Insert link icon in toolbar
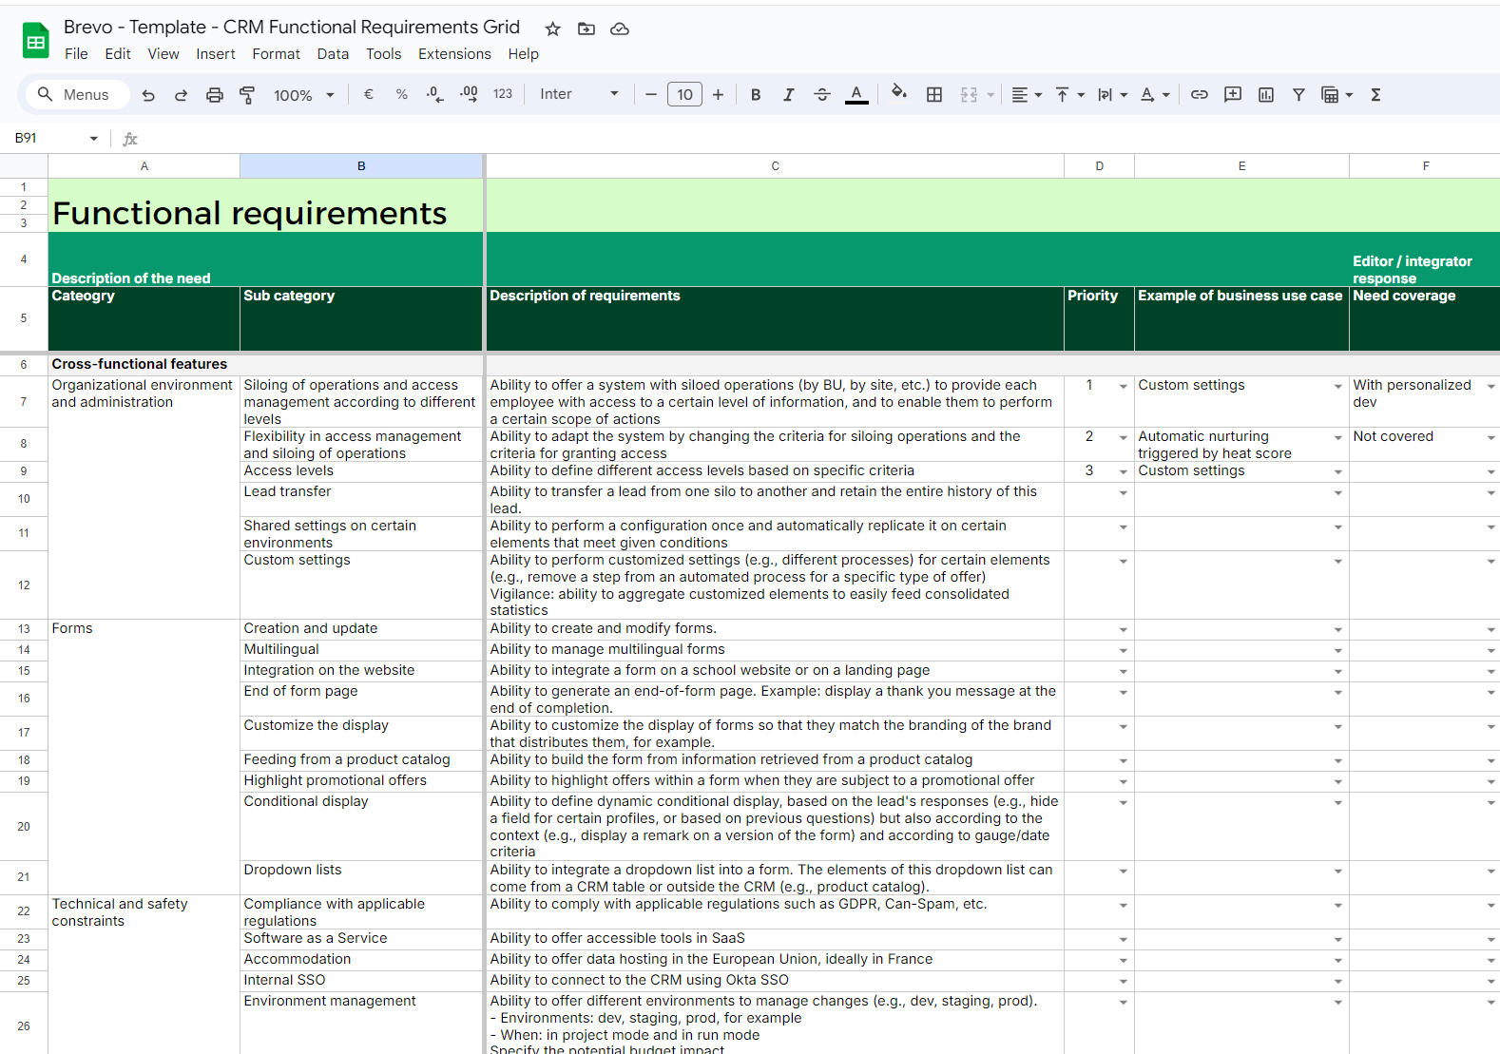The height and width of the screenshot is (1054, 1500). (1200, 95)
